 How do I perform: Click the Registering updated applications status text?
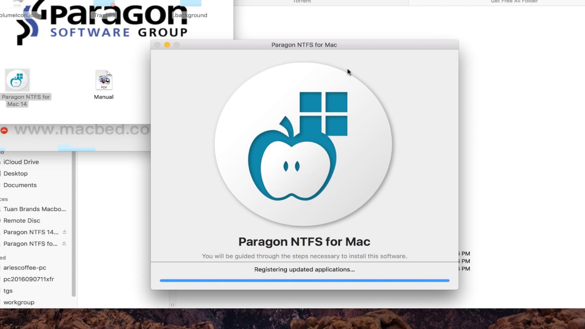tap(304, 269)
